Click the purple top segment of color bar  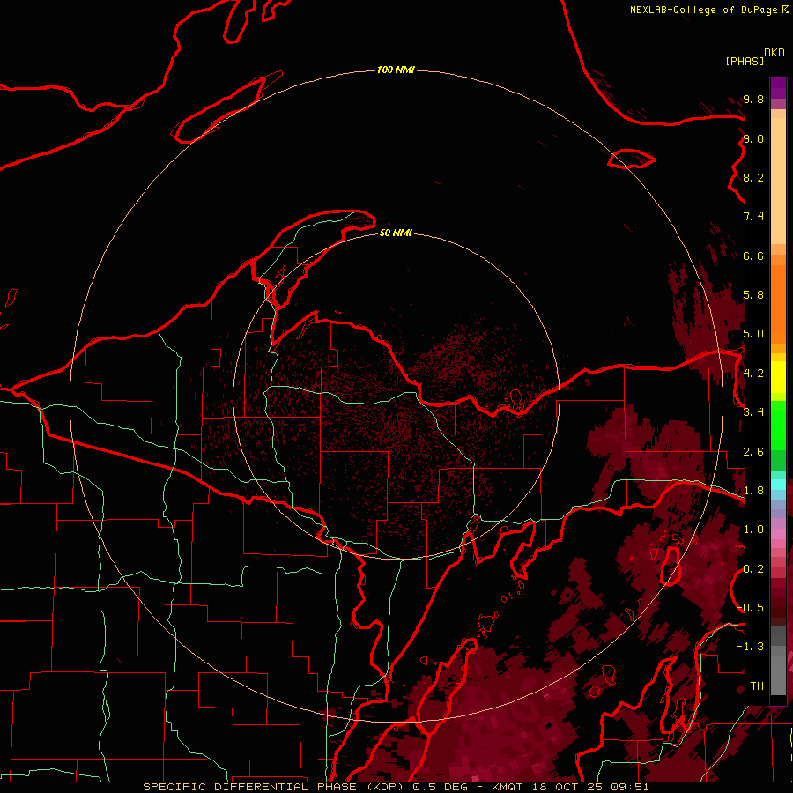click(778, 89)
